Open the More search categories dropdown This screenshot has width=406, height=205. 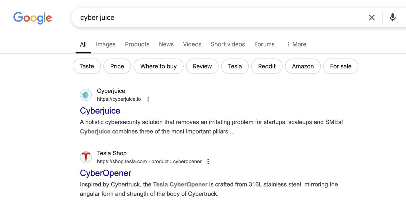point(296,44)
